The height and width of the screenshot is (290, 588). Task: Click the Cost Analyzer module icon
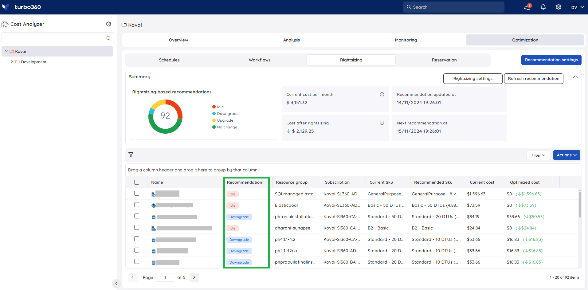[5, 24]
